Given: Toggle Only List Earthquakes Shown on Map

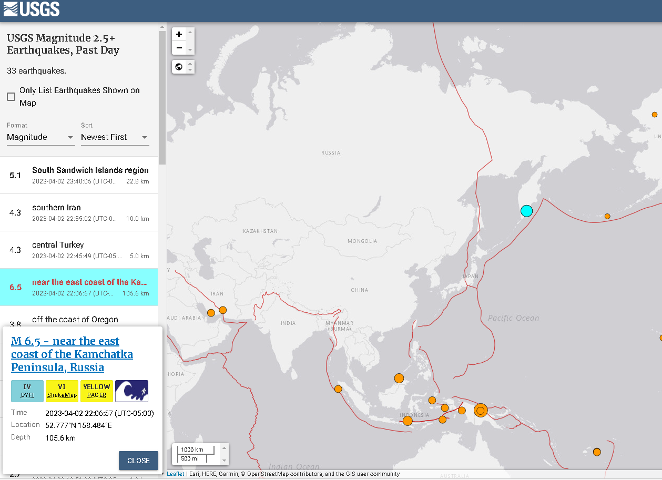Looking at the screenshot, I should tap(11, 97).
